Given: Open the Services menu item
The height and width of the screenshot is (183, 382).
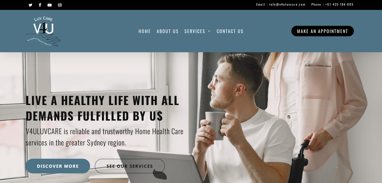Looking at the screenshot, I should (x=195, y=31).
